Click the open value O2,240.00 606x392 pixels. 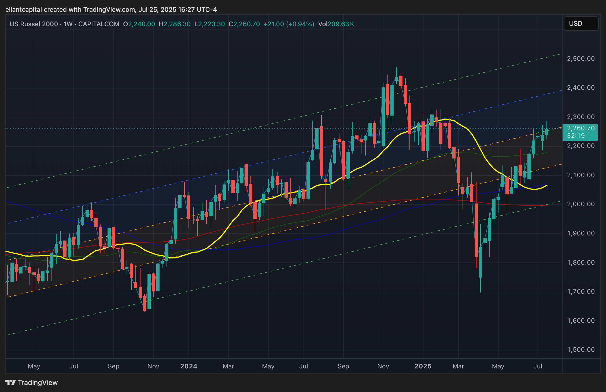point(139,24)
